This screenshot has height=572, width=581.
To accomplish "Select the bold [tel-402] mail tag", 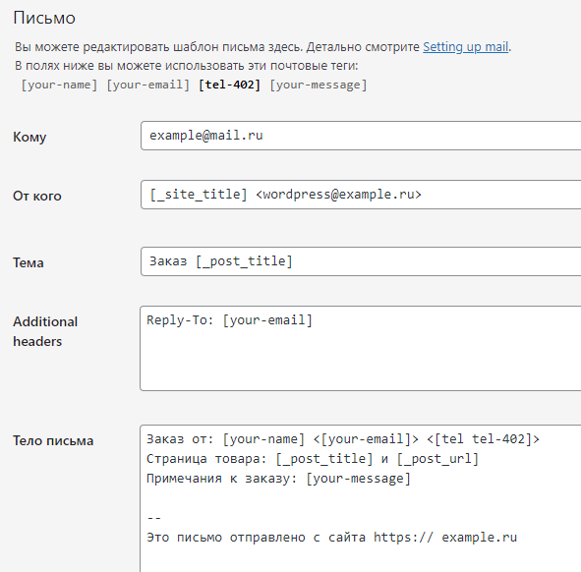I will pyautogui.click(x=230, y=85).
